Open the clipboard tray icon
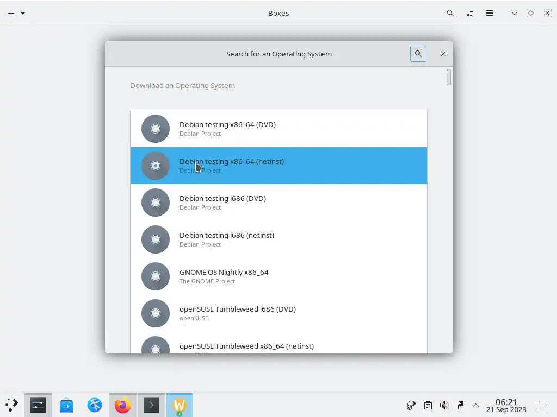Viewport: 557px width, 417px height. point(428,405)
